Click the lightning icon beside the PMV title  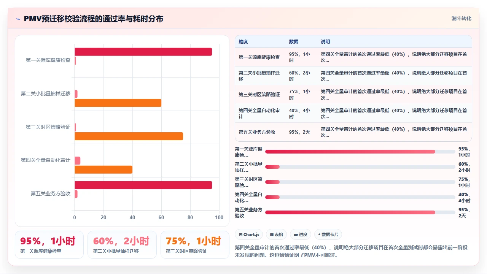tap(18, 19)
